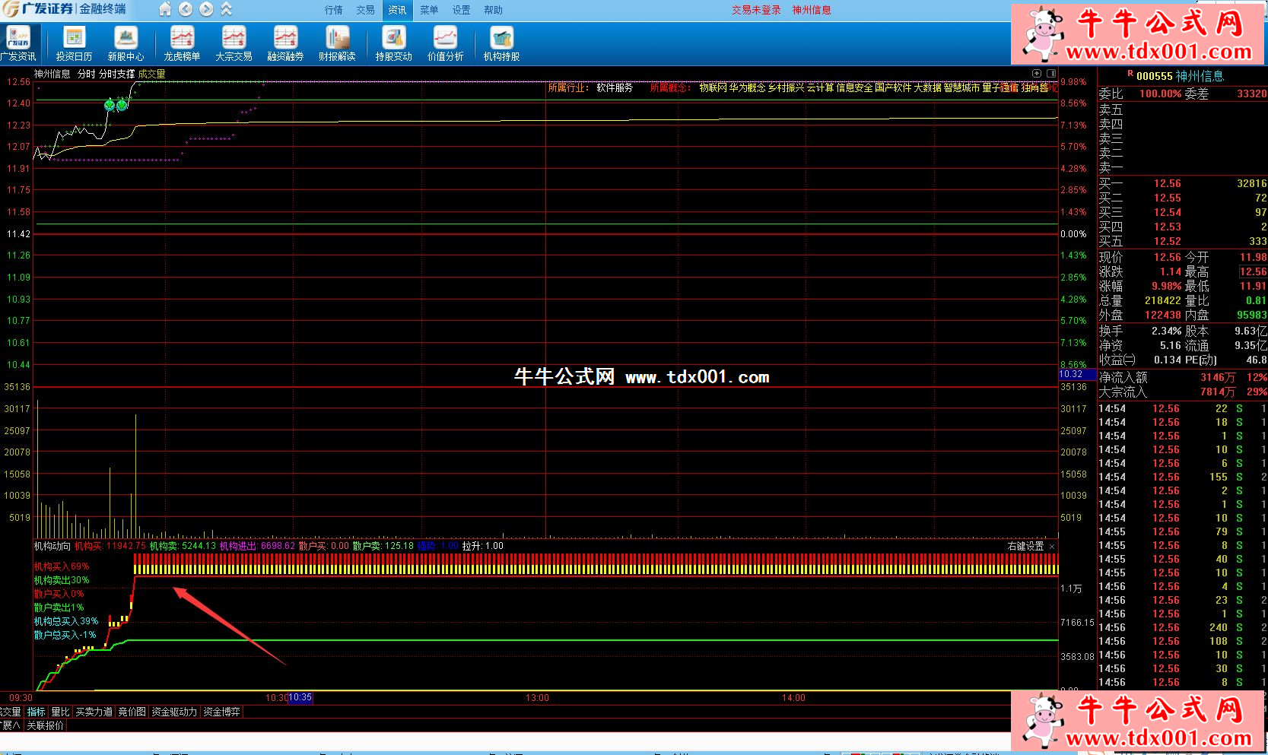Open 龙虎榜单 icon
Screen dimensions: 1268x755
[x=182, y=44]
